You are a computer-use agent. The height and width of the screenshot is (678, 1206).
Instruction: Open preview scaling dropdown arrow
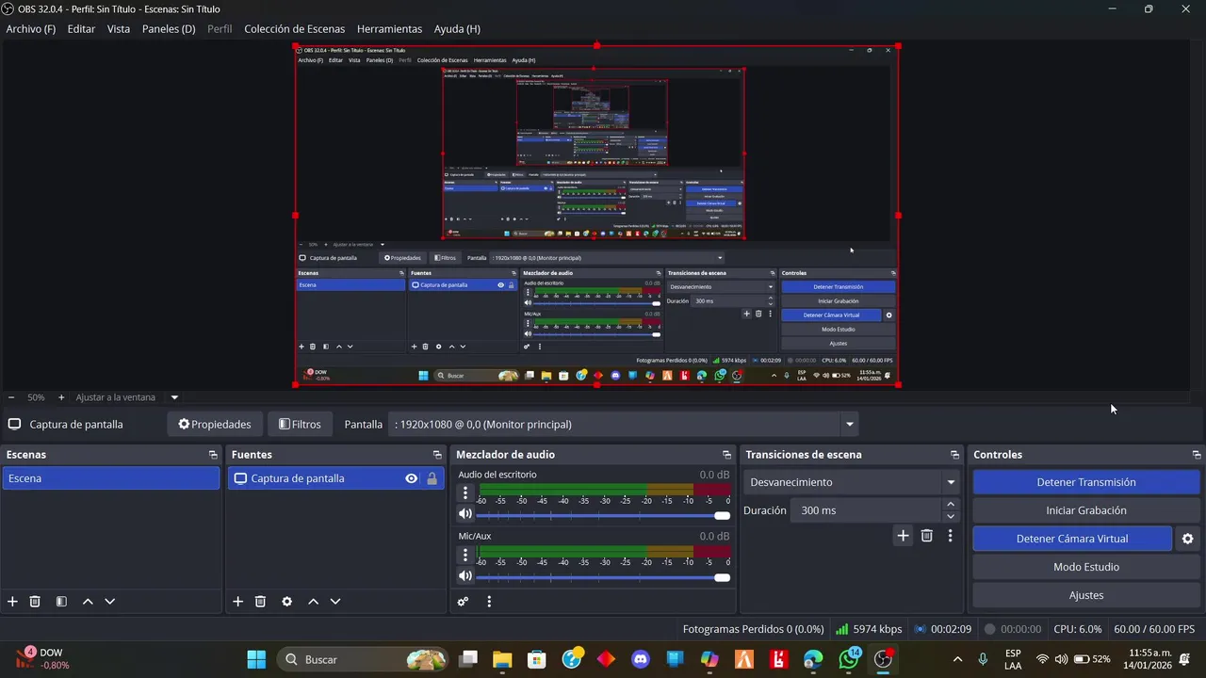pos(174,397)
